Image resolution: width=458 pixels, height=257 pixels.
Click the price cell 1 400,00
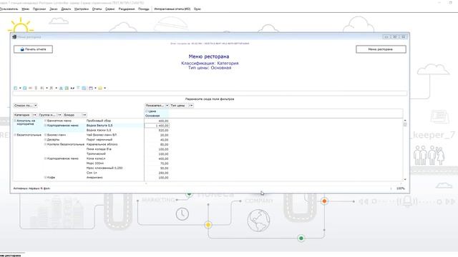click(x=157, y=126)
